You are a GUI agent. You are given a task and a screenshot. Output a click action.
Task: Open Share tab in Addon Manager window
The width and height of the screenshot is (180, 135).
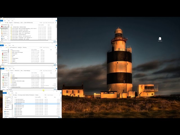10,69
